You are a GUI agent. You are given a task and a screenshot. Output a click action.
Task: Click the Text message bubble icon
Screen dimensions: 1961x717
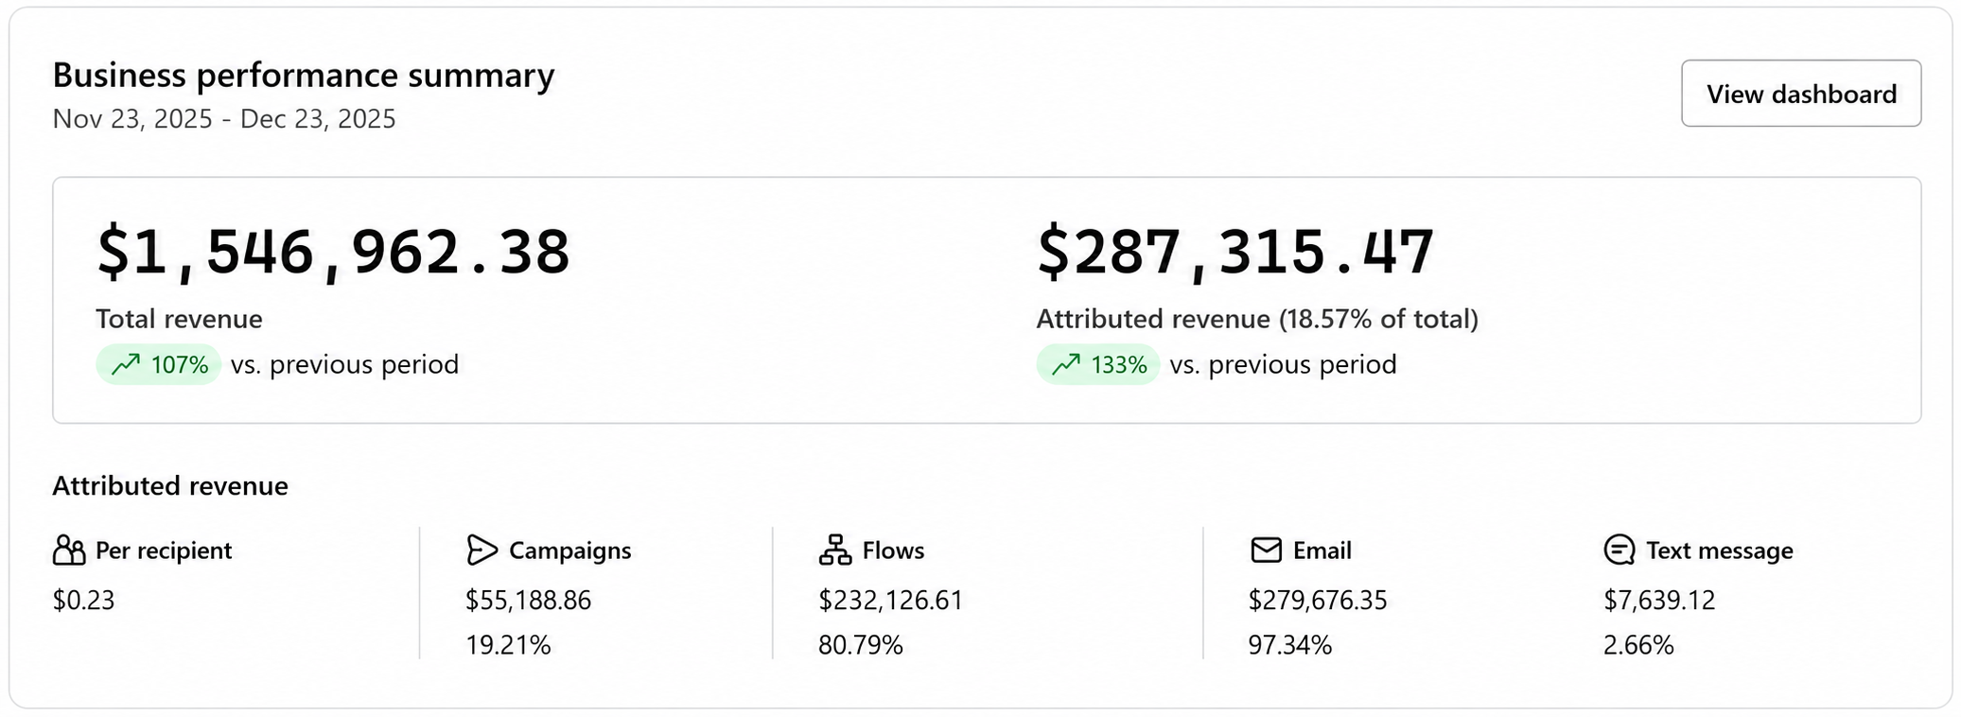click(x=1619, y=550)
